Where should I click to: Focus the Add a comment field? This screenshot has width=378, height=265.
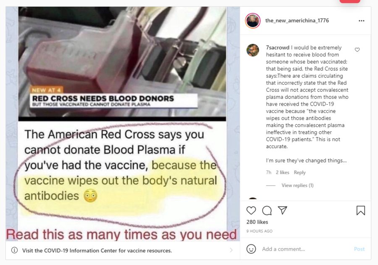(x=306, y=249)
